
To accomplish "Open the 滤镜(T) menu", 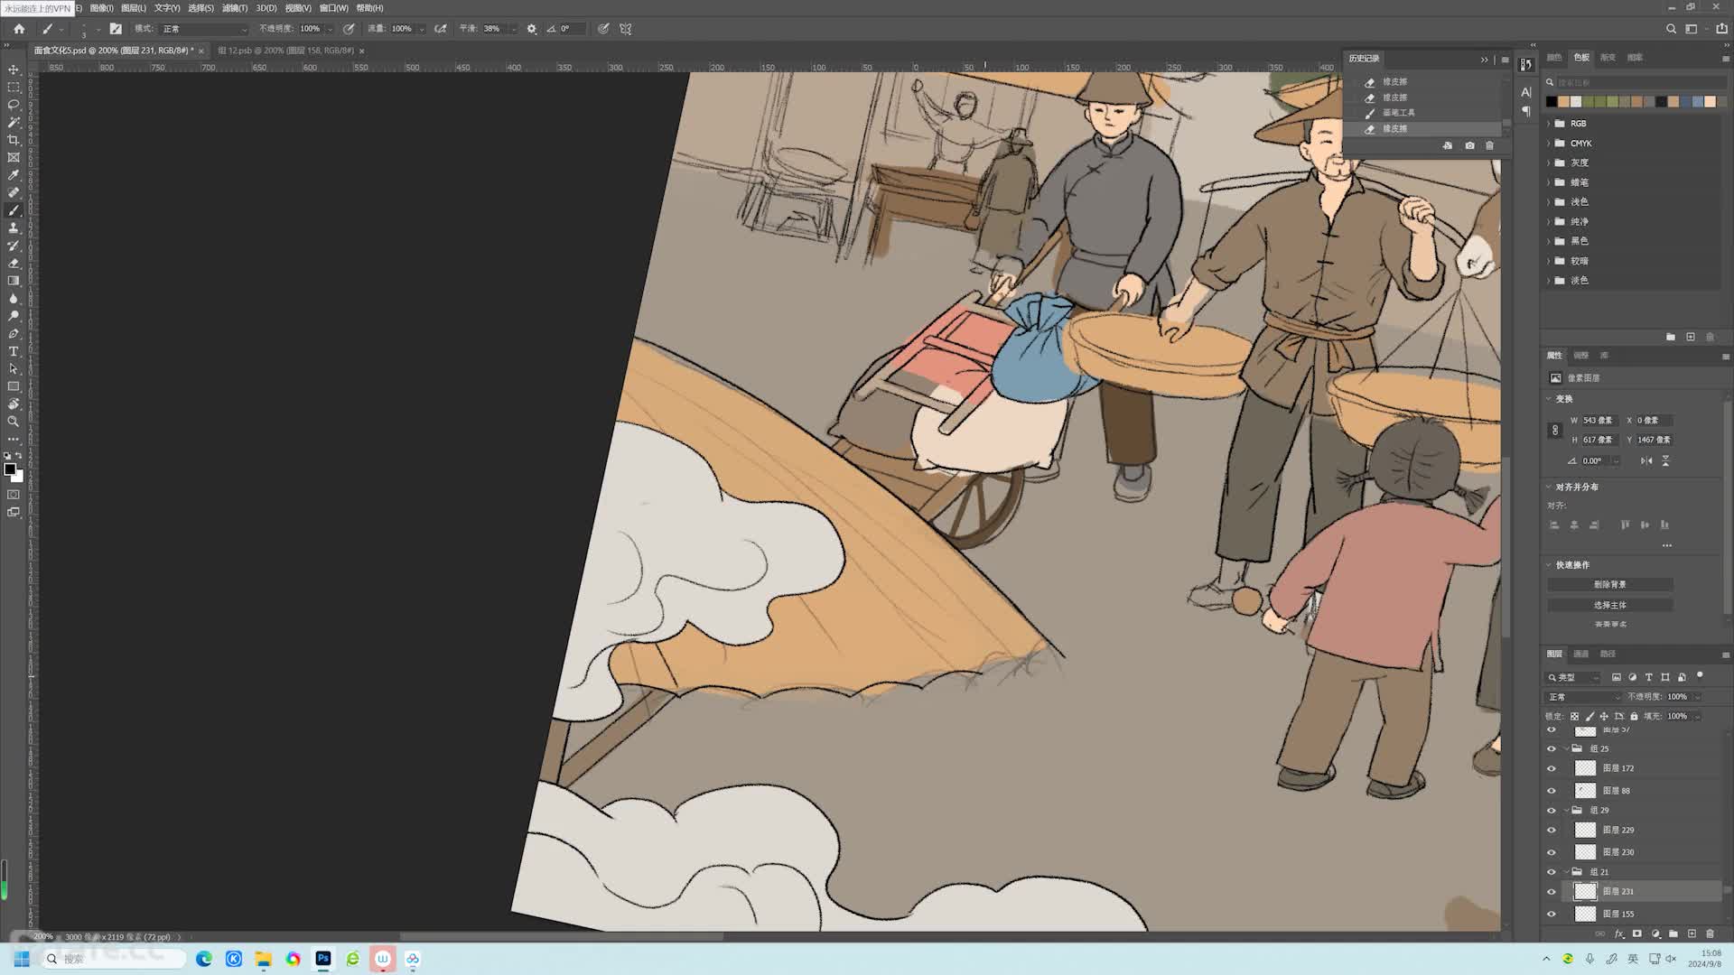I will (x=235, y=8).
